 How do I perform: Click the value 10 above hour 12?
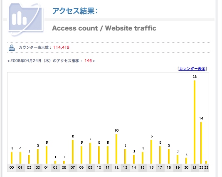(116, 130)
